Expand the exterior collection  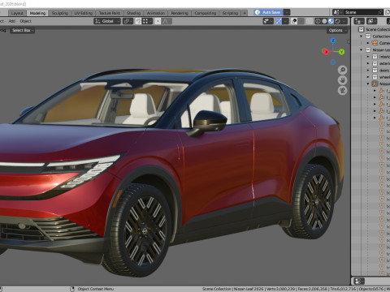(368, 63)
